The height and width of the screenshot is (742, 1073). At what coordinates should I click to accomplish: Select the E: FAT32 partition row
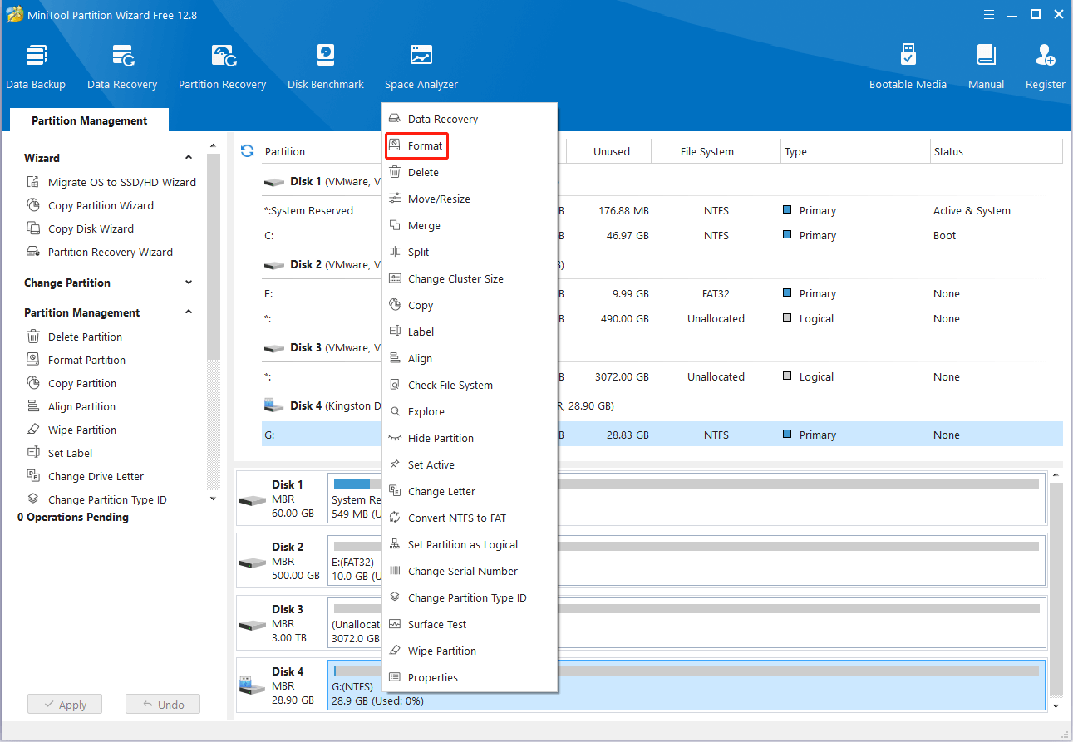click(662, 293)
